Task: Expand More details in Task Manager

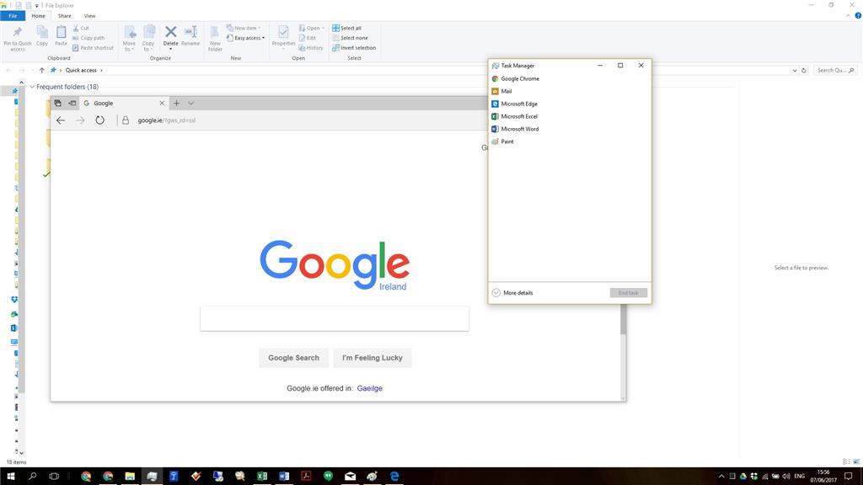Action: point(512,293)
